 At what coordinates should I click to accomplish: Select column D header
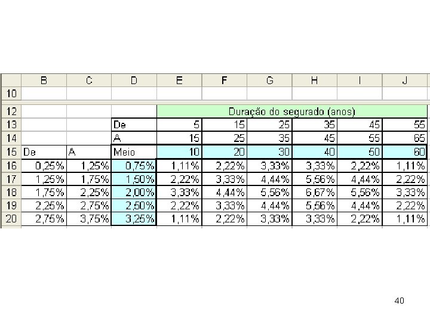pyautogui.click(x=134, y=80)
